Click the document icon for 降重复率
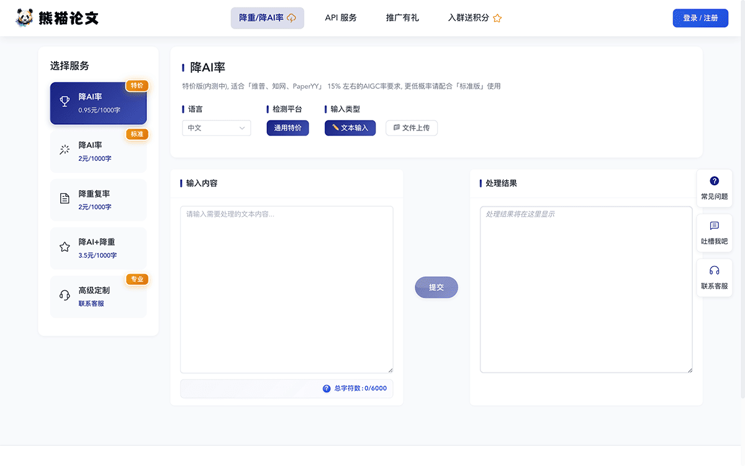Viewport: 745px width, 466px height. [65, 198]
